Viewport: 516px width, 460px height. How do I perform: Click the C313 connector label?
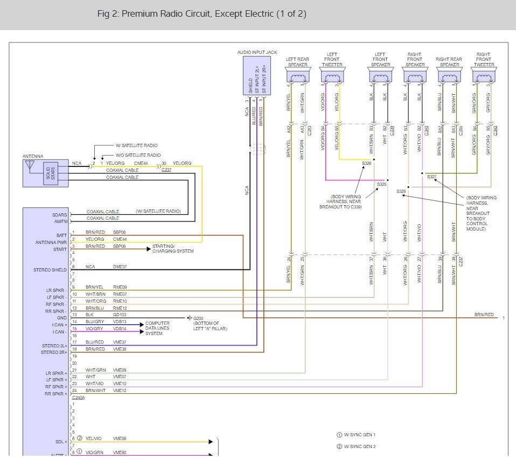click(309, 130)
